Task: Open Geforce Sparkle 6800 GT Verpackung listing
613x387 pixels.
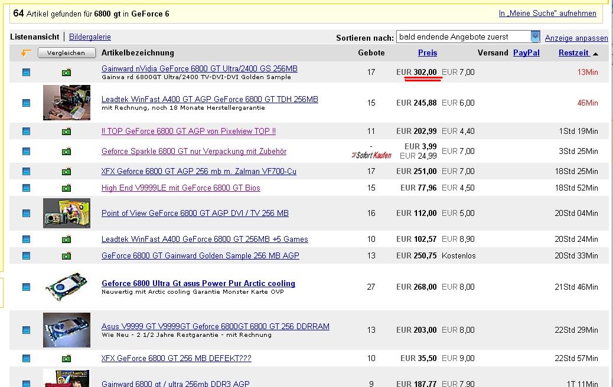Action: pyautogui.click(x=194, y=151)
